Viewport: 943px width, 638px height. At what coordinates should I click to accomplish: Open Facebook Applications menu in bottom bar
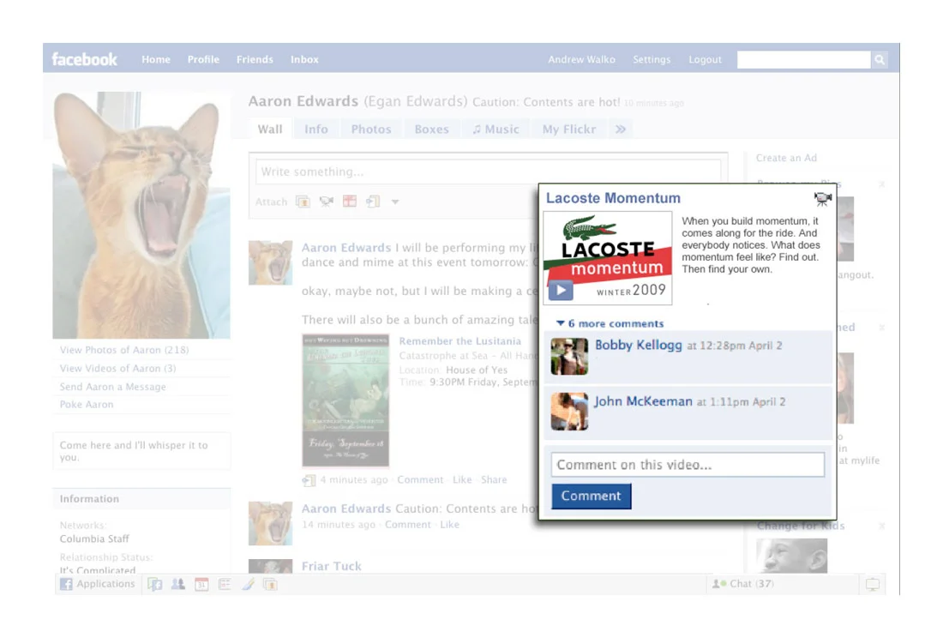(x=98, y=584)
